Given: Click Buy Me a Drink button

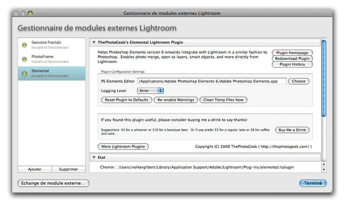Looking at the screenshot, I should pos(292,130).
